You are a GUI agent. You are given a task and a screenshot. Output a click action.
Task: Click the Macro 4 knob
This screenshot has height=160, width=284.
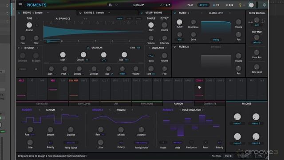pyautogui.click(x=256, y=136)
